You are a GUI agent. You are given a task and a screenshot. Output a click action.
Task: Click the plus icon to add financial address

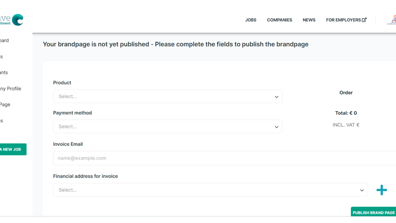click(382, 190)
